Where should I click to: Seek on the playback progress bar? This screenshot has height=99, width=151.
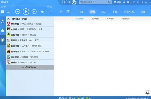pyautogui.click(x=26, y=5)
